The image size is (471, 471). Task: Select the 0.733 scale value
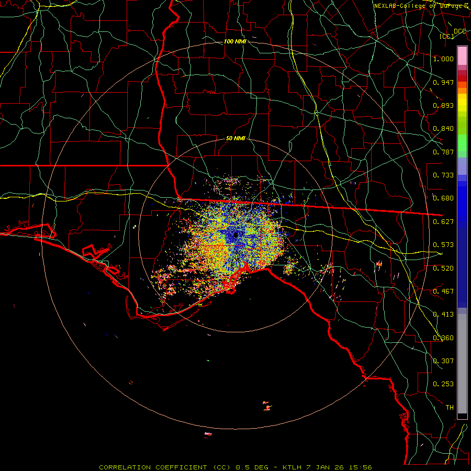click(443, 175)
